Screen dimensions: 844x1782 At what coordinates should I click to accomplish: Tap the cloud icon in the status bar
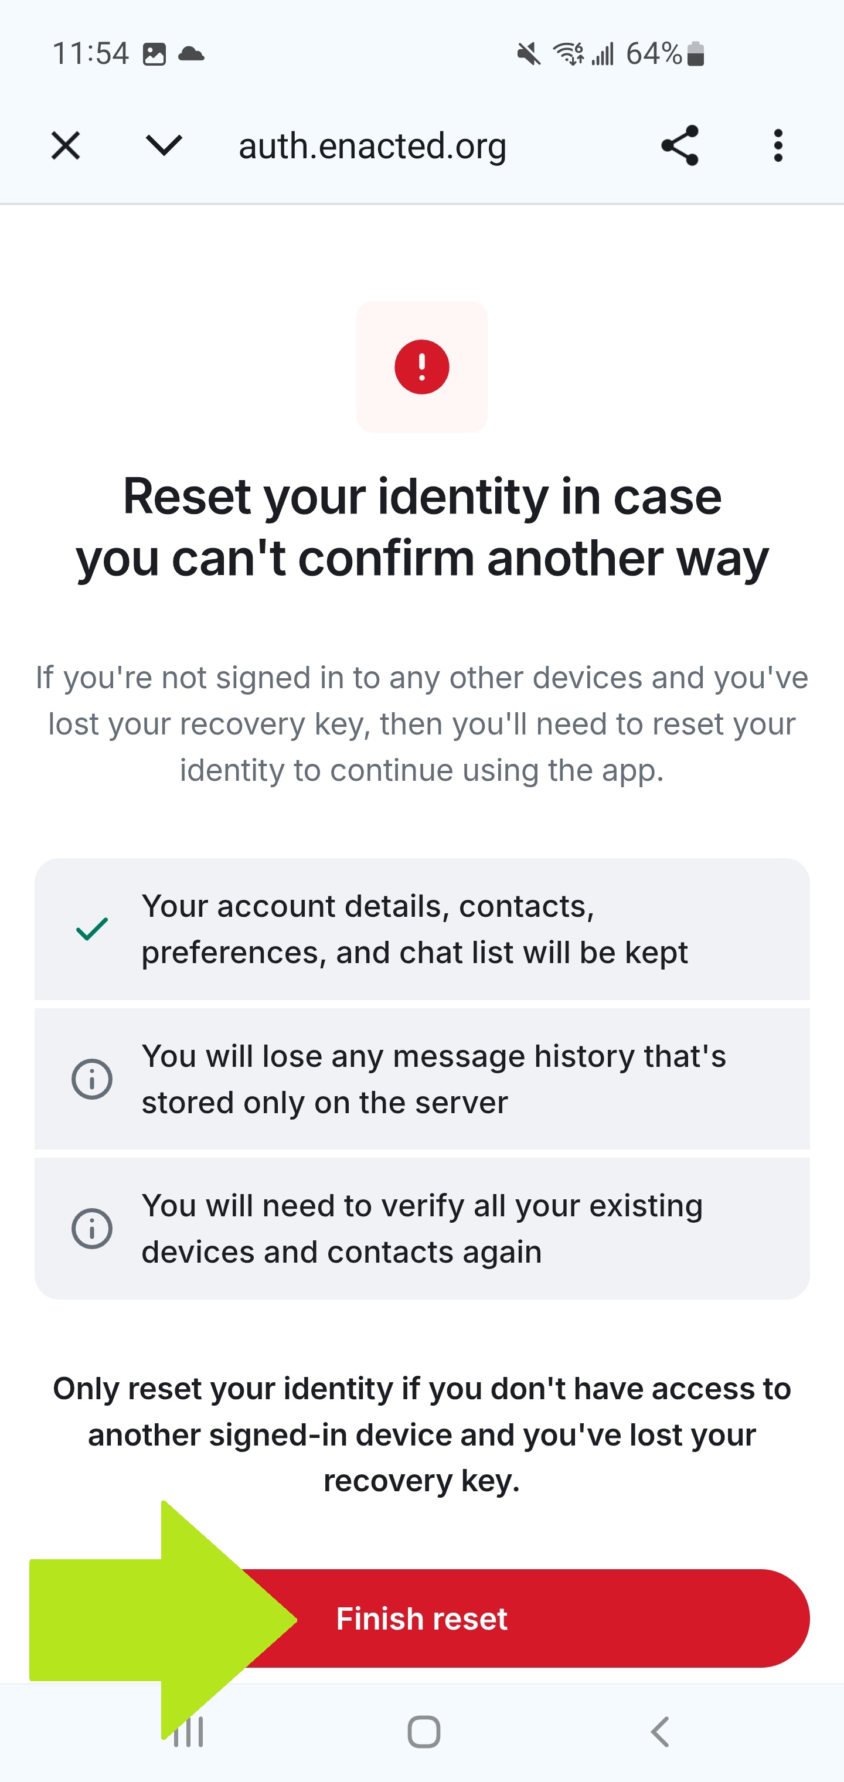(x=192, y=52)
